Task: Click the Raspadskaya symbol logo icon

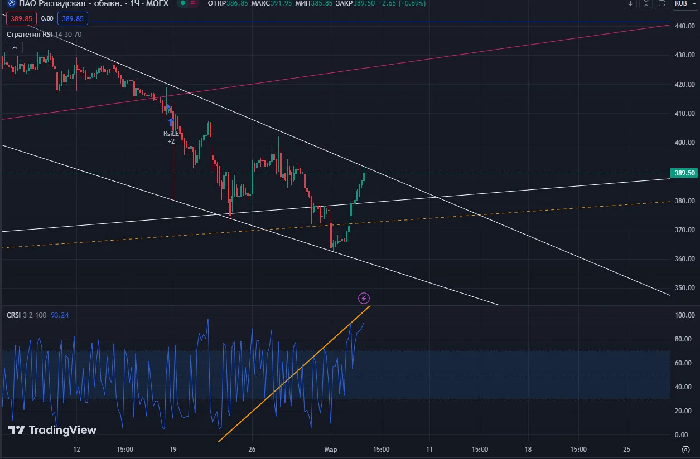Action: point(11,3)
